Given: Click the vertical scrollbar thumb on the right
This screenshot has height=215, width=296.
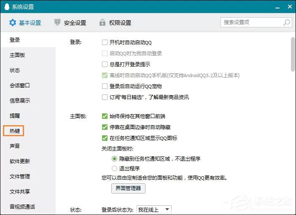Looking at the screenshot, I should click(293, 54).
